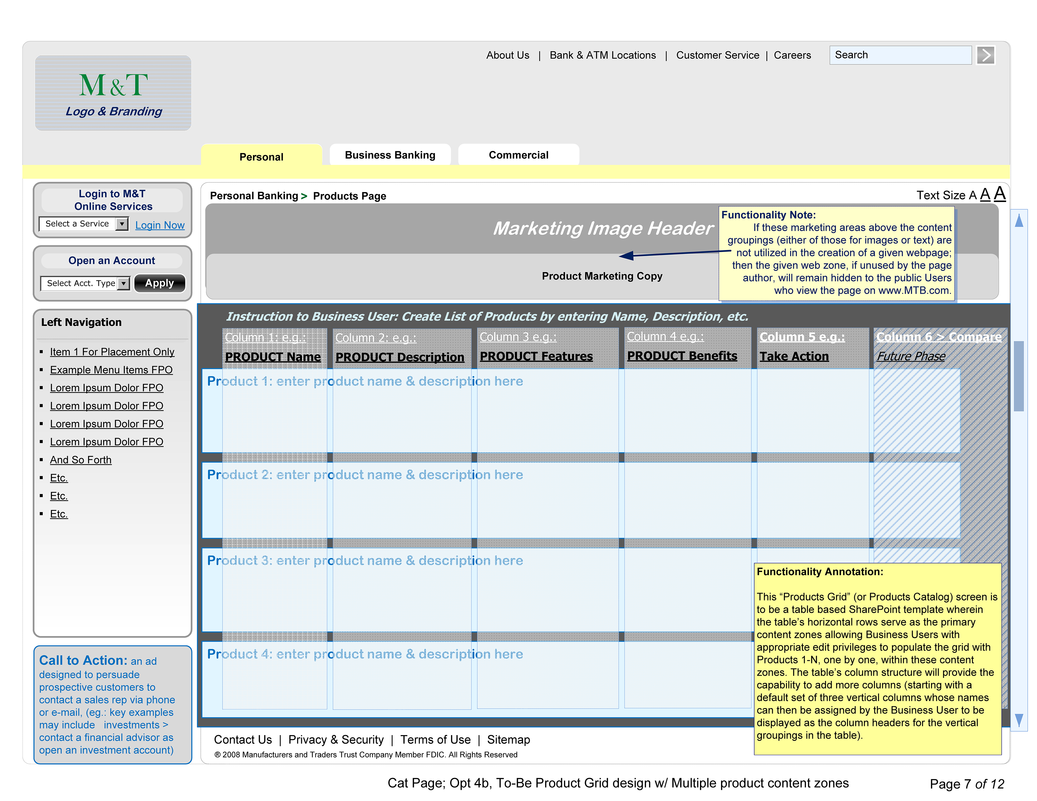Image resolution: width=1037 pixels, height=801 pixels.
Task: Switch to the Commercial tab
Action: [x=518, y=155]
